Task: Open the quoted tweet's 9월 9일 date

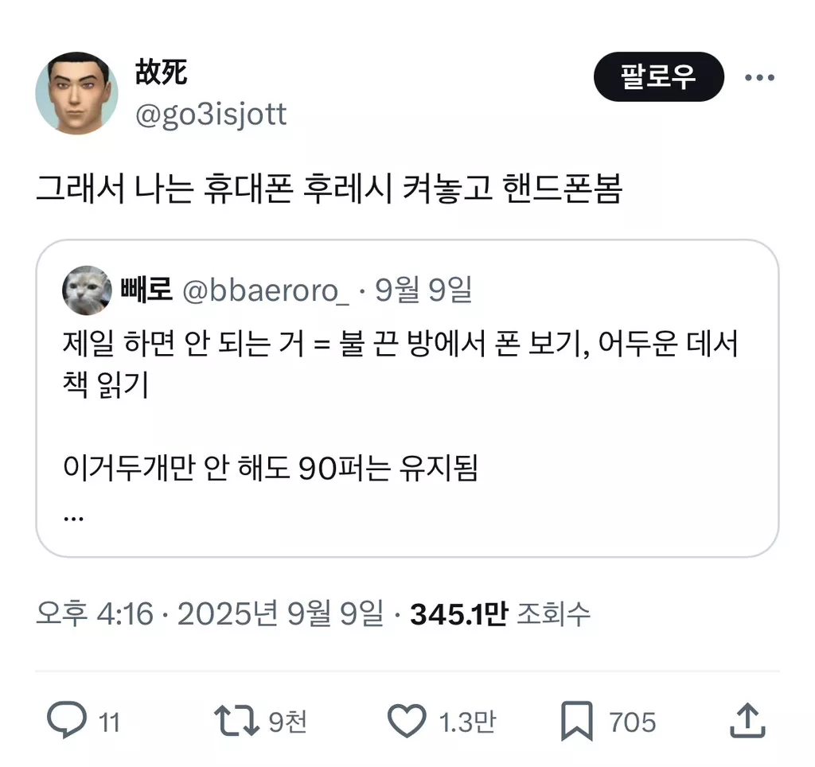Action: pos(423,291)
